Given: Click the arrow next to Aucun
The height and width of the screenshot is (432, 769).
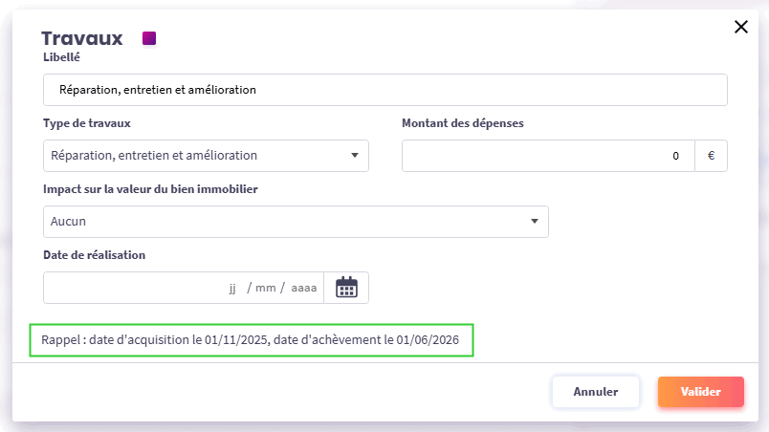Looking at the screenshot, I should tap(534, 222).
